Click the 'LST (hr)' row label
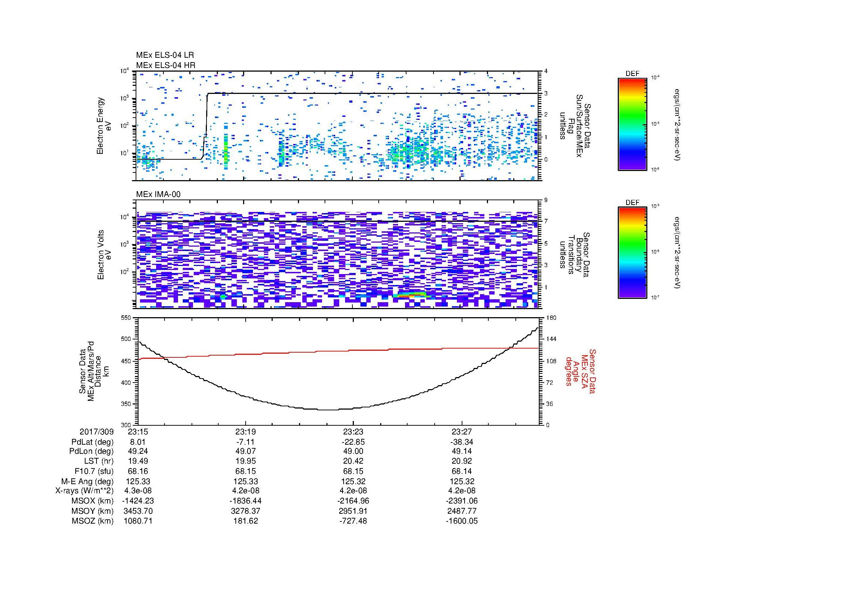 coord(99,461)
